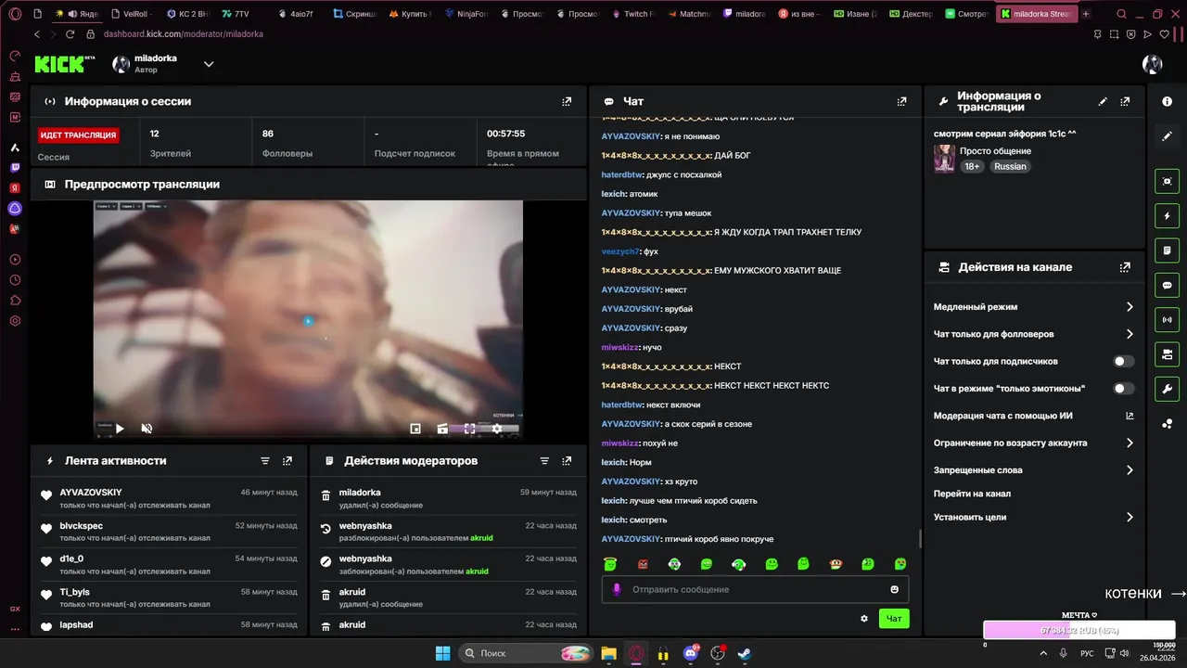The width and height of the screenshot is (1187, 668).
Task: Open filter for the activity feed
Action: coord(265,460)
